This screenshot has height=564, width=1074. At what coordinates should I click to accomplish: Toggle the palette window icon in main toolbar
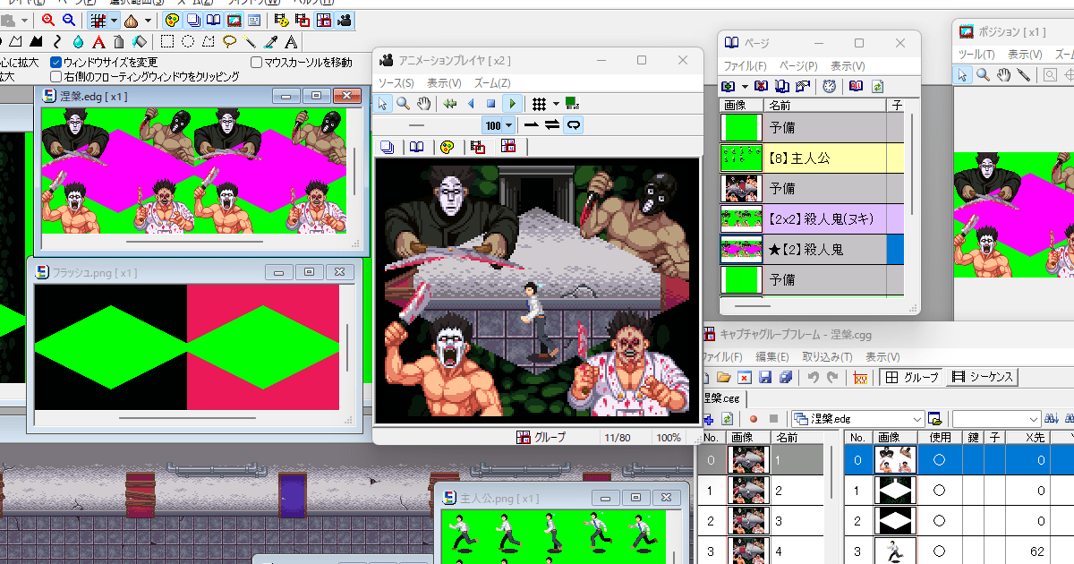click(x=173, y=20)
